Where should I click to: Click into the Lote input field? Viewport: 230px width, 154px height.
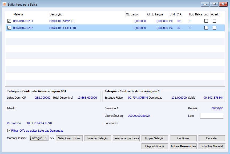(212, 116)
